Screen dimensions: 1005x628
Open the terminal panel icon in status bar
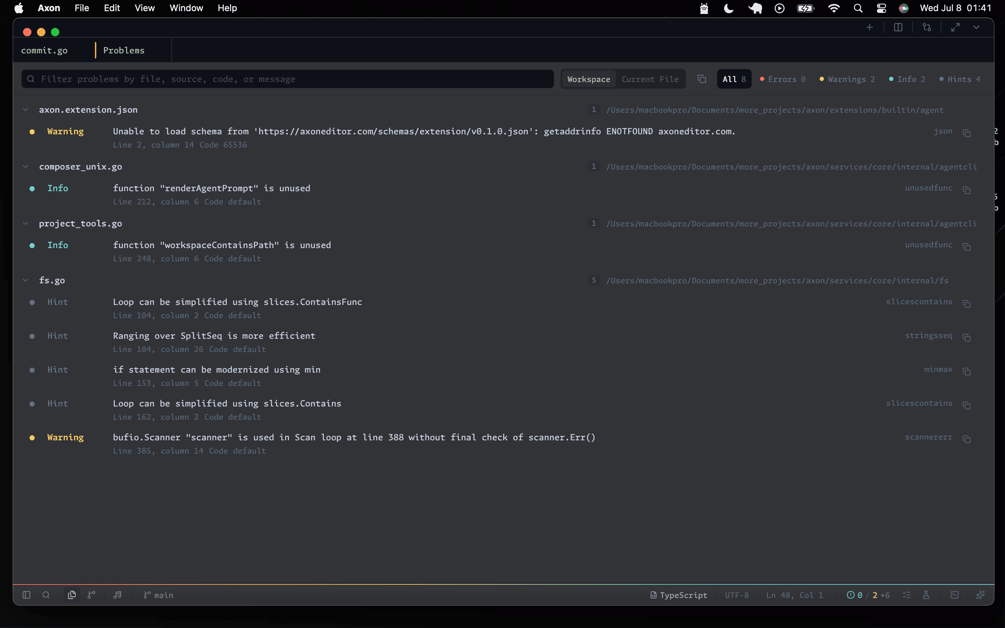point(955,595)
